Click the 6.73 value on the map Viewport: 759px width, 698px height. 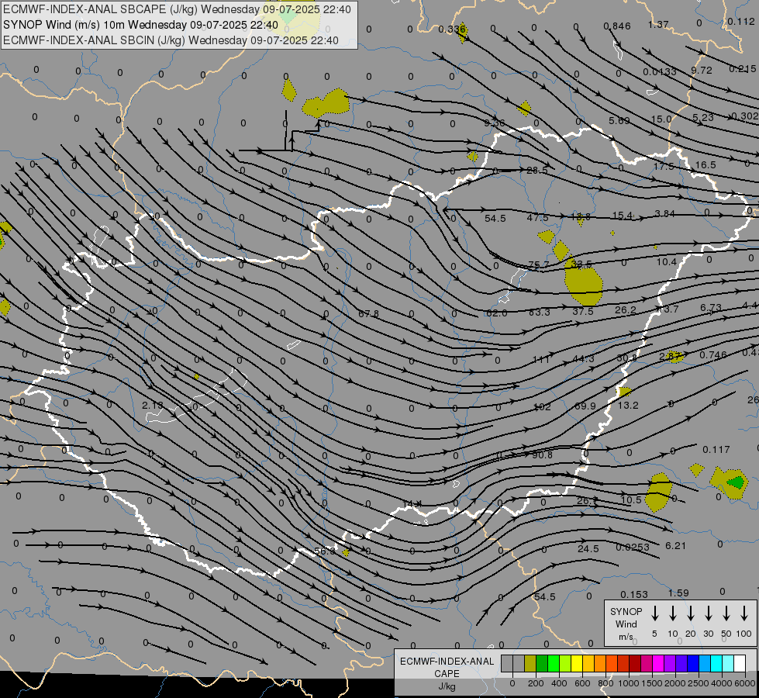pyautogui.click(x=711, y=308)
